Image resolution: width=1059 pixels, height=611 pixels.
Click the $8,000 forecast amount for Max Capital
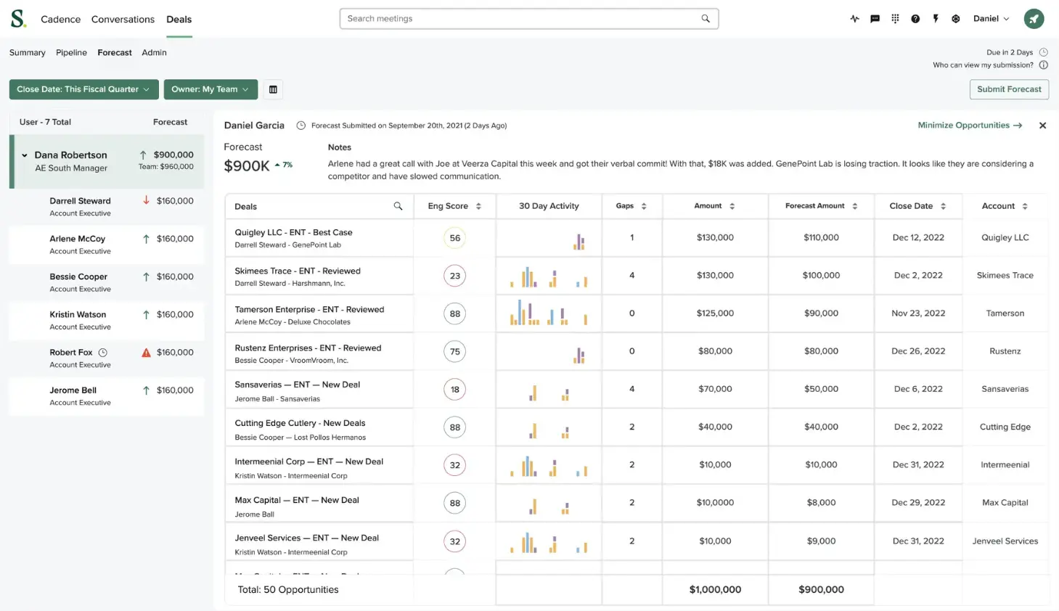tap(821, 502)
